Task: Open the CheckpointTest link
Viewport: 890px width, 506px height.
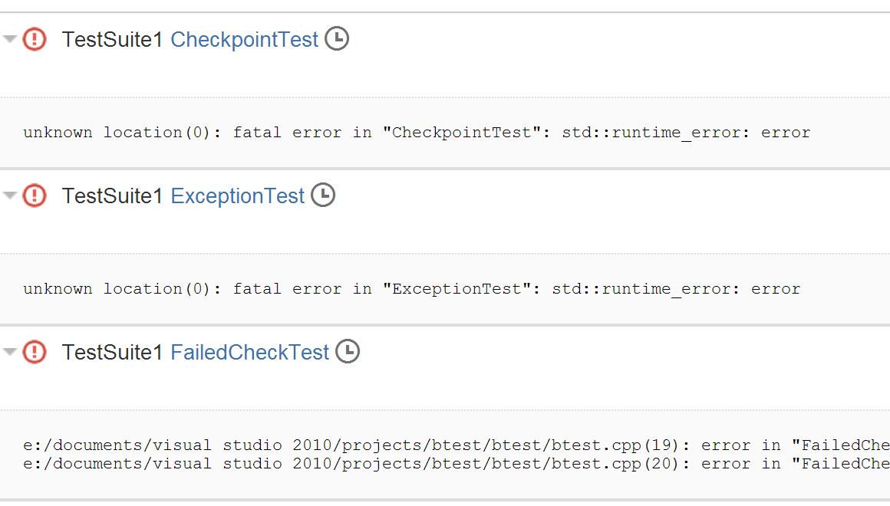Action: (244, 40)
